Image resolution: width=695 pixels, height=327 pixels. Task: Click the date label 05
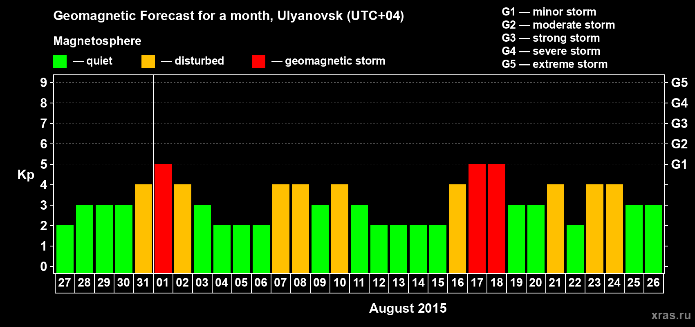coord(241,283)
